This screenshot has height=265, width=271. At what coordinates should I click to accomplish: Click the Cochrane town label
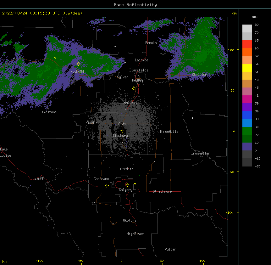pos(101,179)
